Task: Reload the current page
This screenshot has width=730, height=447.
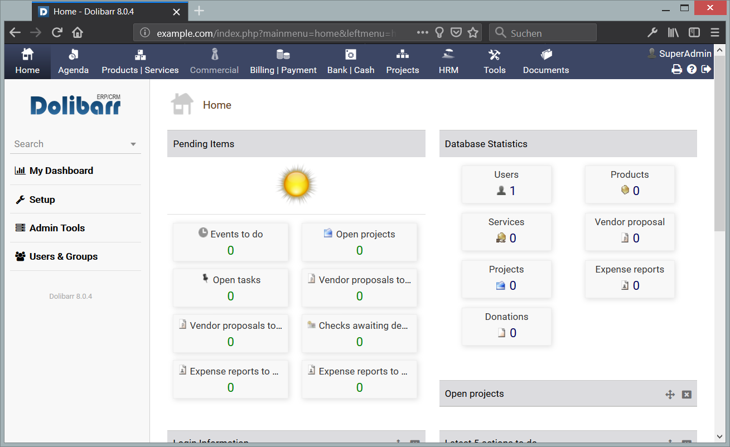Action: [57, 32]
